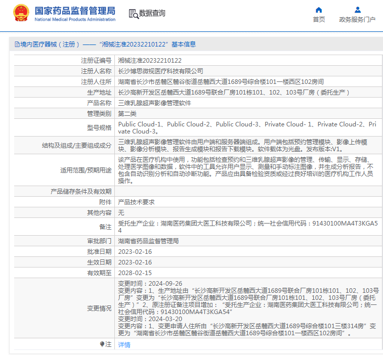Click the 备注 entrusted manufacturer text
Image resolution: width=383 pixels, height=355 pixels.
pyautogui.click(x=248, y=227)
